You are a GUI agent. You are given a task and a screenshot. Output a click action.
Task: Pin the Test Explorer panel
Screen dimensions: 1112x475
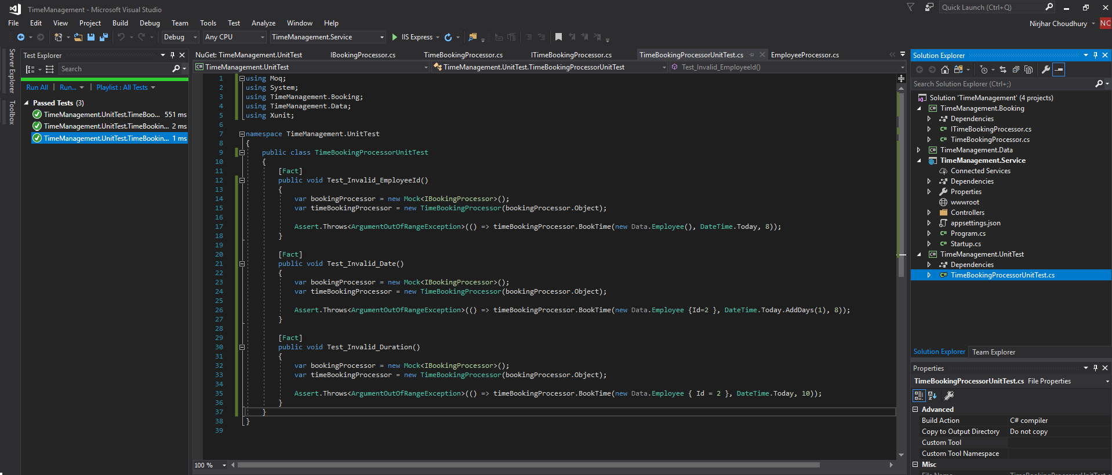[x=172, y=55]
